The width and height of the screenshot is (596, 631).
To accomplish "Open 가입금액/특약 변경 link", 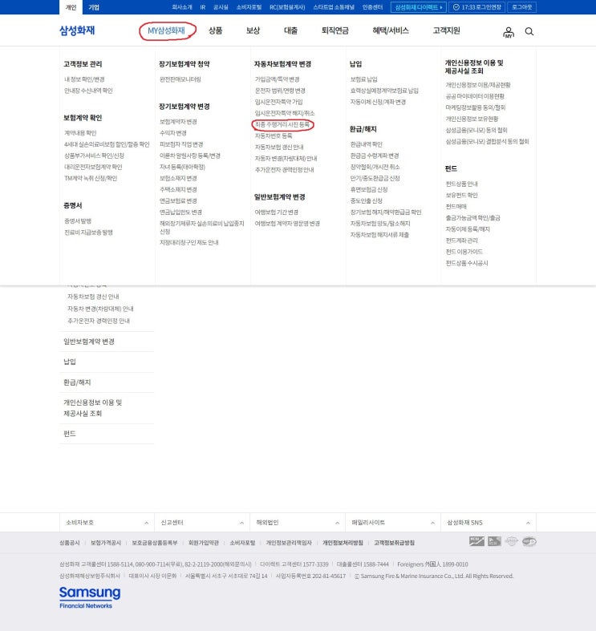I will (x=277, y=79).
